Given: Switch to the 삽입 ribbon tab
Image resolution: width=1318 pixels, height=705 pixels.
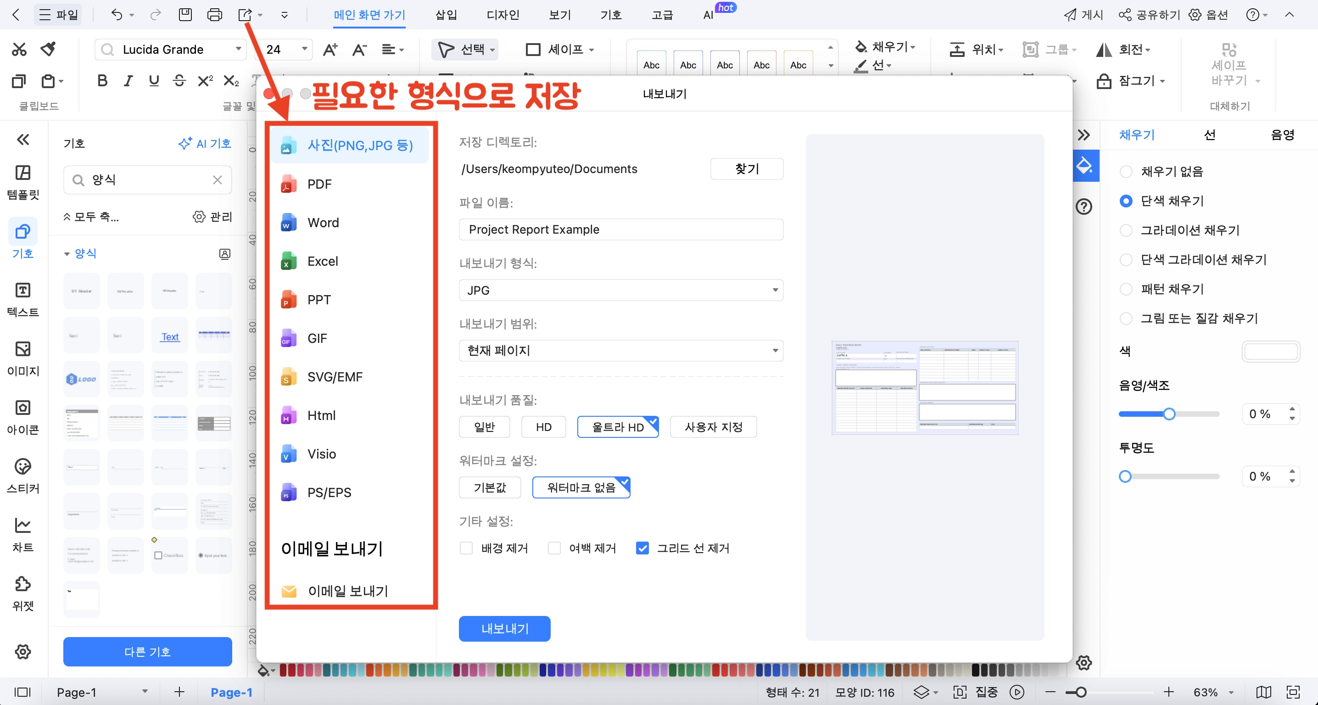Looking at the screenshot, I should pyautogui.click(x=446, y=15).
